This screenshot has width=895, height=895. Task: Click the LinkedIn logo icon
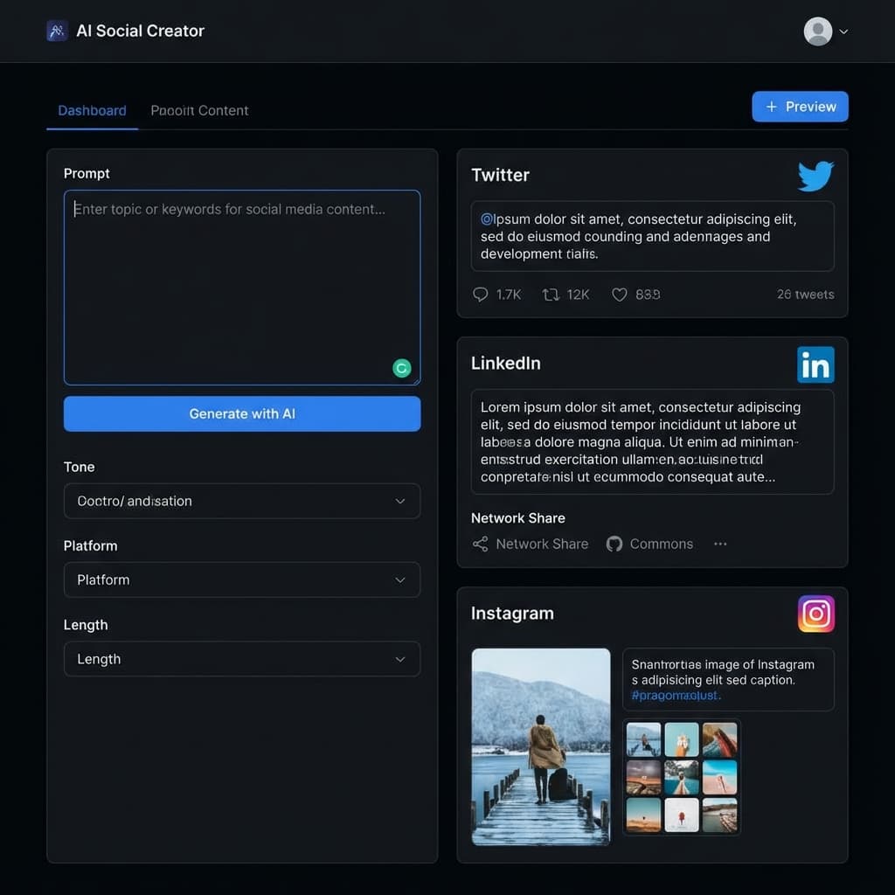(x=815, y=365)
